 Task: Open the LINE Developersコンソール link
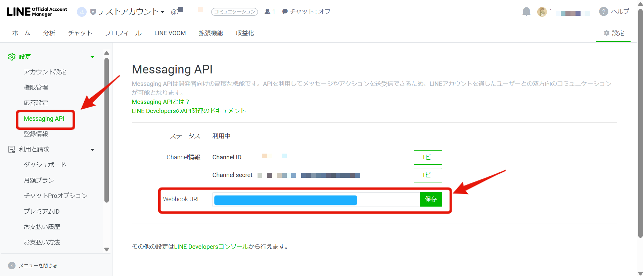click(x=211, y=247)
